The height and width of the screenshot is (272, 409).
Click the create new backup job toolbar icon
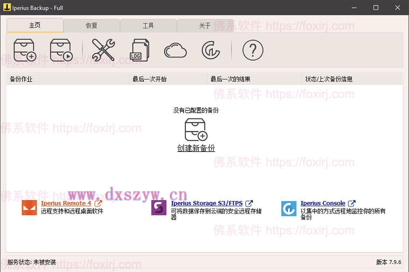25,50
